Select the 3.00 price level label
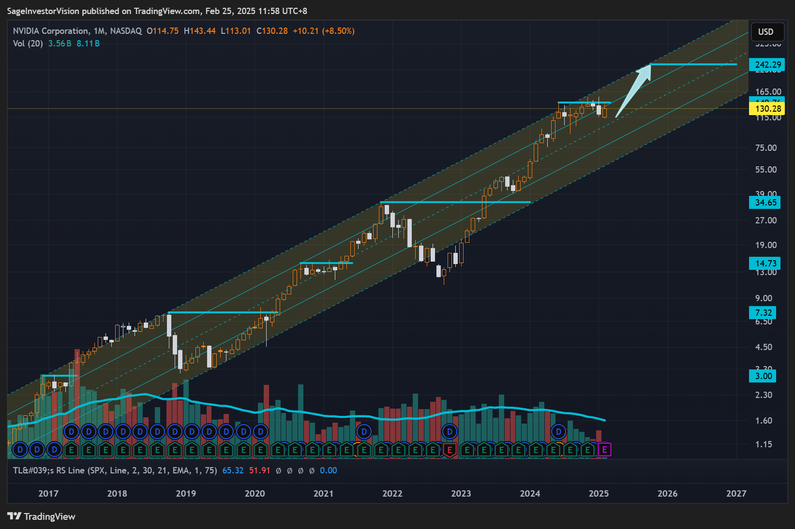Screen dimensions: 795x529 763,376
